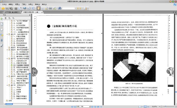The image size is (177, 108).
Task: Select the arrow Select tool
Action: tap(42, 8)
